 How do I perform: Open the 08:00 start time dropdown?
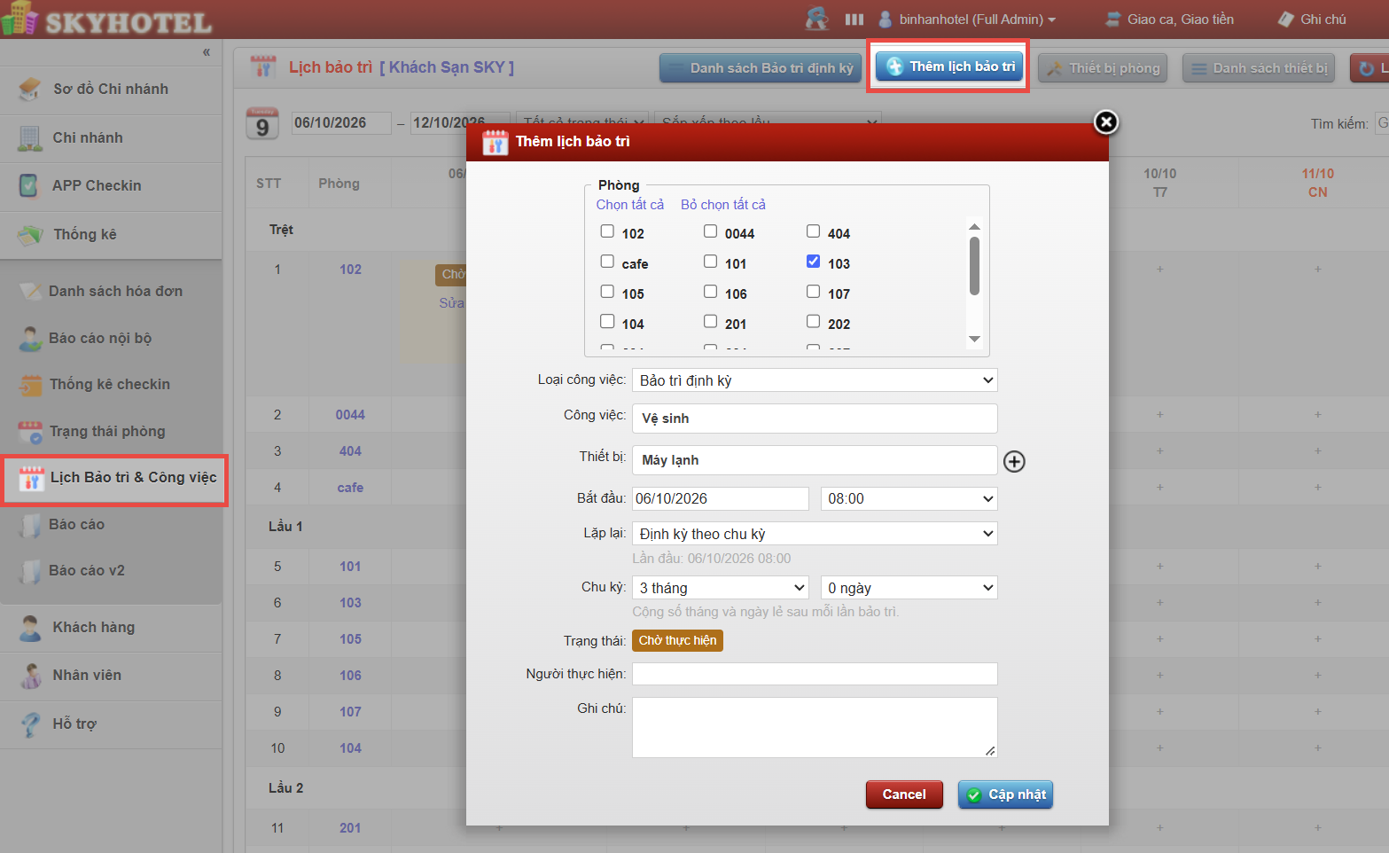(x=909, y=499)
